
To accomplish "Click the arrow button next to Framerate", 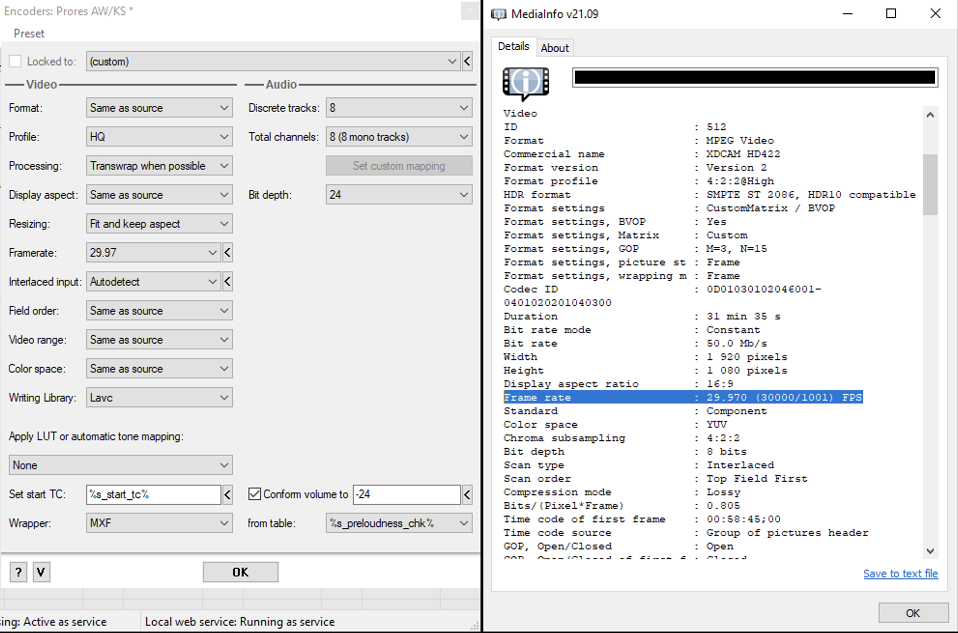I will click(x=227, y=253).
